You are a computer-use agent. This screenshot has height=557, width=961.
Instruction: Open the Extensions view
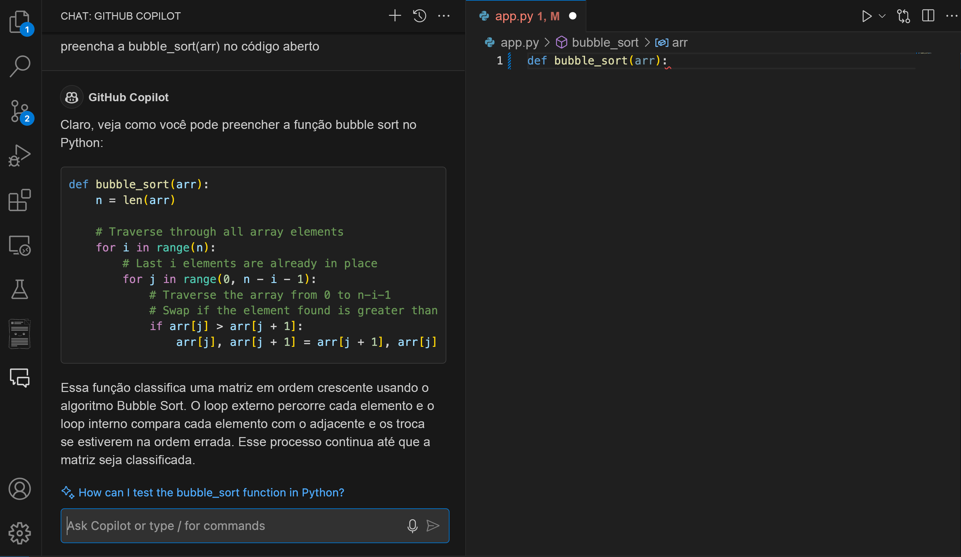coord(20,200)
